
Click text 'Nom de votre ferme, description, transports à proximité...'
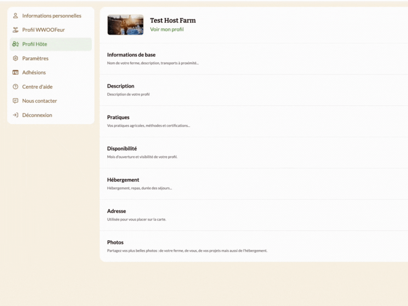(x=153, y=63)
